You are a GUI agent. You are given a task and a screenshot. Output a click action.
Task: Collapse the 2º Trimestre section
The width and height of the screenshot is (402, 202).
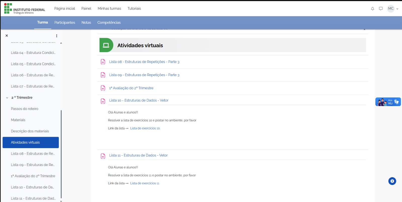(7, 98)
